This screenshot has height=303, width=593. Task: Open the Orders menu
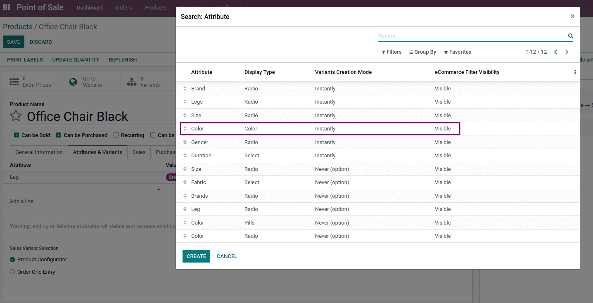coord(124,8)
